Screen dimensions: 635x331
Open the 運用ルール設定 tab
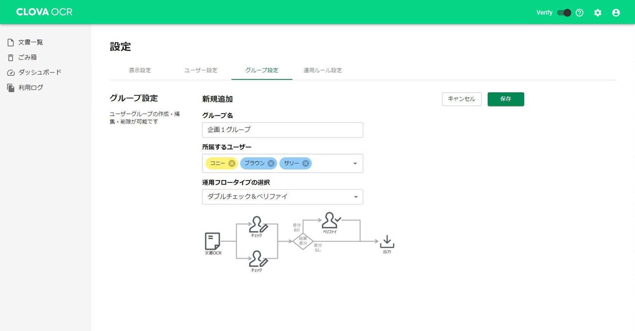pos(322,70)
